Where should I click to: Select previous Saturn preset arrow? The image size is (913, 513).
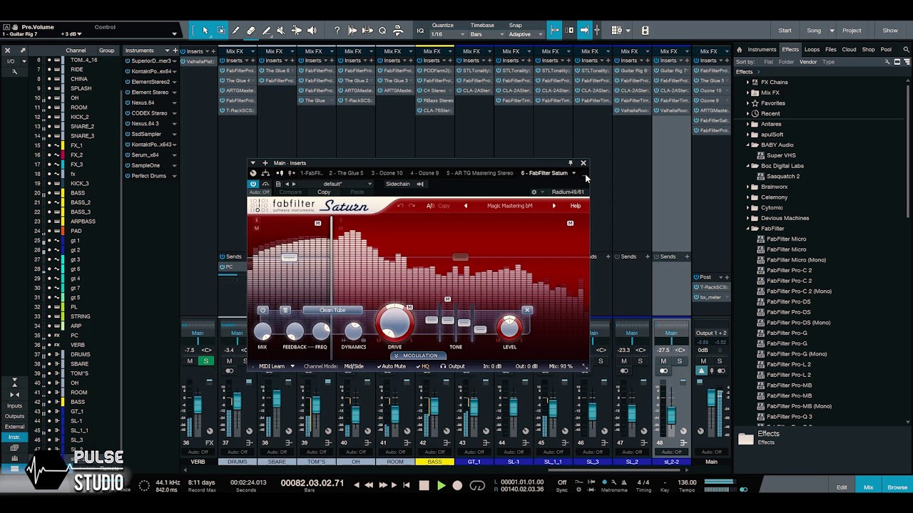(466, 206)
